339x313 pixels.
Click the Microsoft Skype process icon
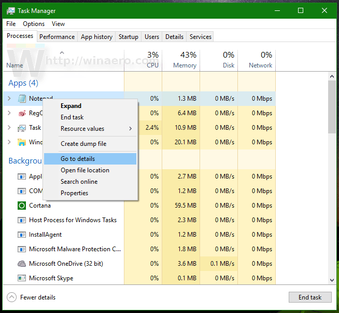(22, 278)
